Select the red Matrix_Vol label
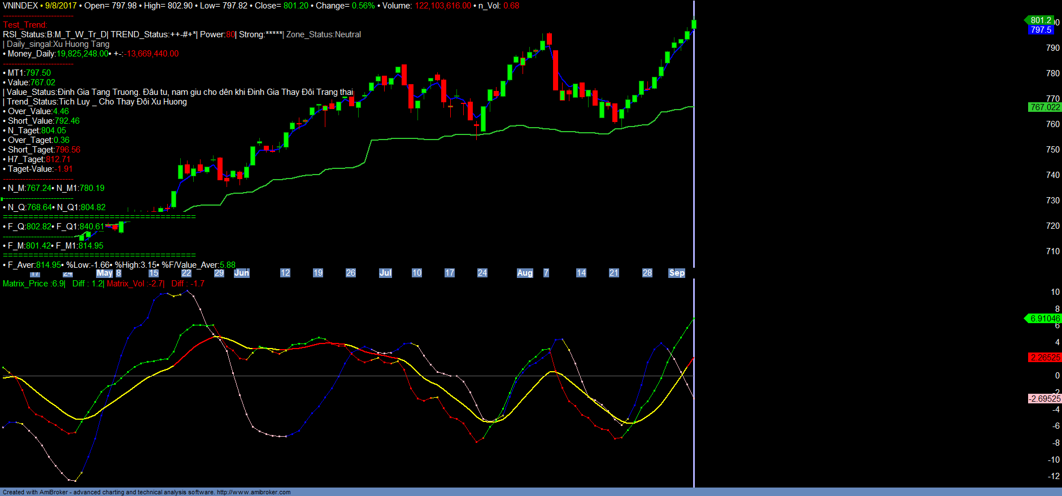The image size is (1062, 496). pos(127,284)
